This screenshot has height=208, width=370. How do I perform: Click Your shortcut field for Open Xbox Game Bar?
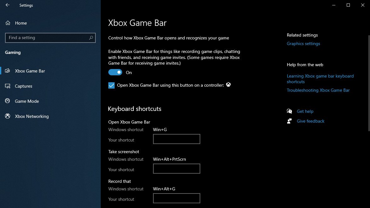(177, 139)
